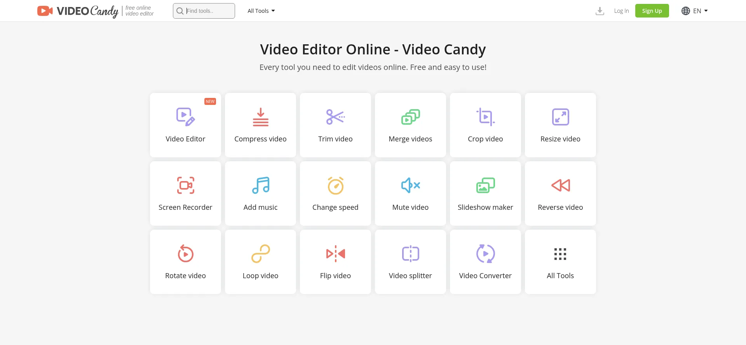Click the 'Reverse video' label
Viewport: 746px width, 345px height.
pyautogui.click(x=560, y=207)
